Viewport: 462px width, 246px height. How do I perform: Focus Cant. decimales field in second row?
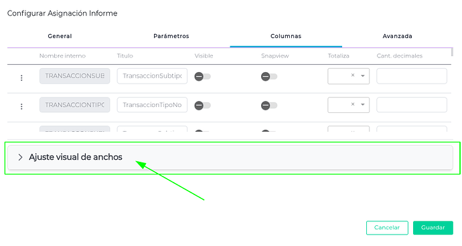(412, 105)
